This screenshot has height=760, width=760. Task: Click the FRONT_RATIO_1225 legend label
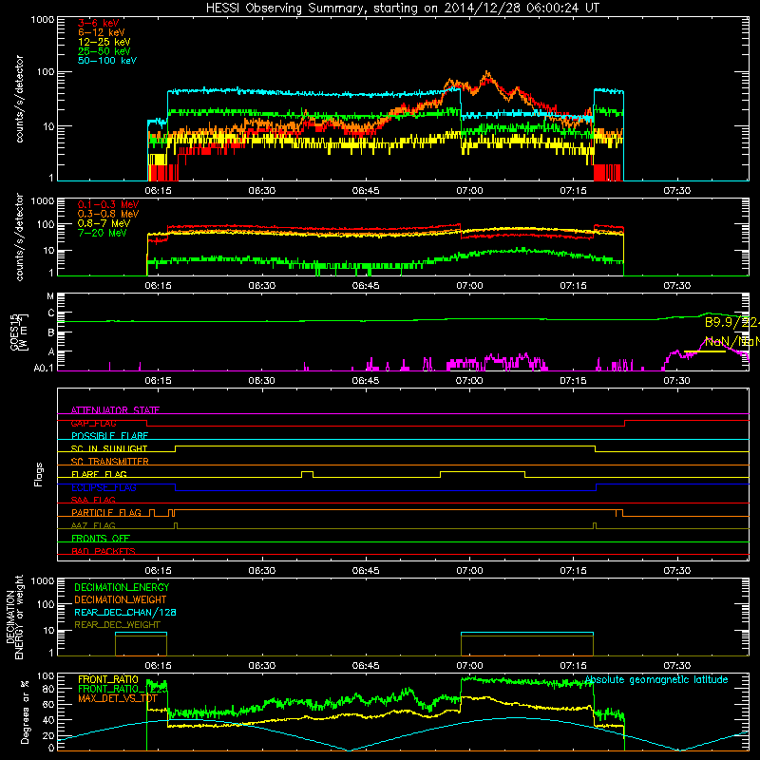coord(123,689)
